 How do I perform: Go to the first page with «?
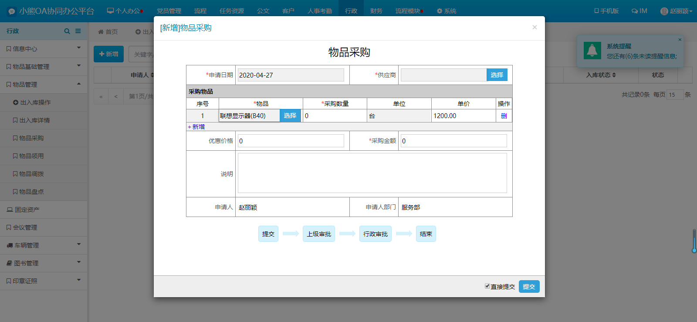(x=101, y=96)
